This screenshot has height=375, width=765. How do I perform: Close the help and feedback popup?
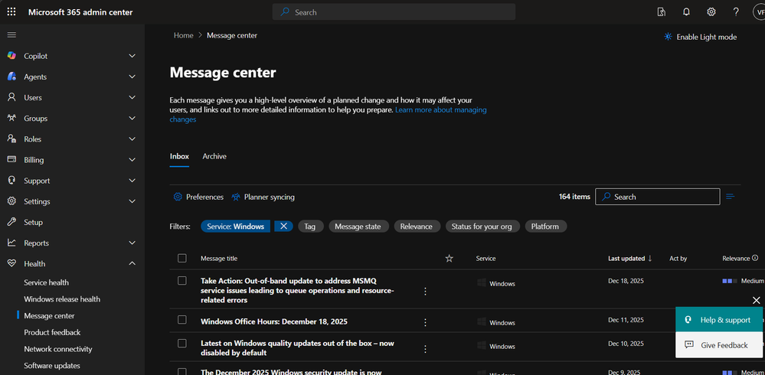click(x=757, y=300)
